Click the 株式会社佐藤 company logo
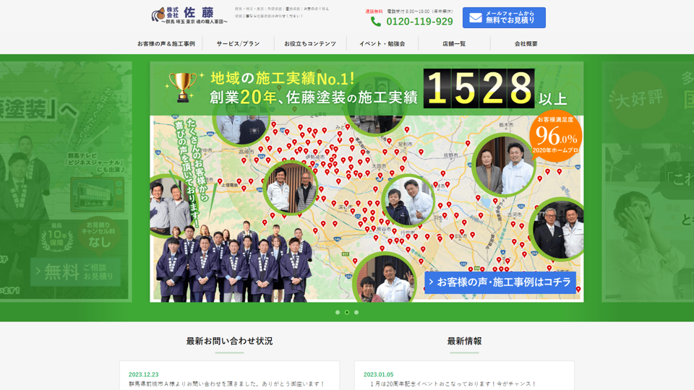This screenshot has height=390, width=694. tap(189, 15)
